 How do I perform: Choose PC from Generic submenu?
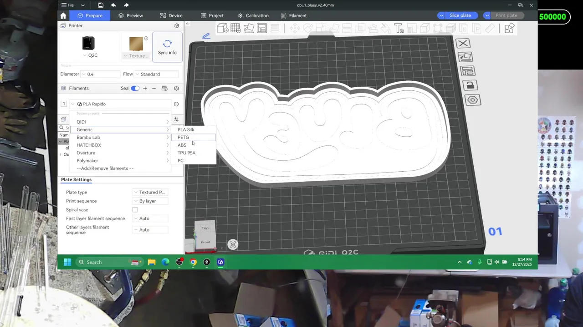(x=193, y=160)
